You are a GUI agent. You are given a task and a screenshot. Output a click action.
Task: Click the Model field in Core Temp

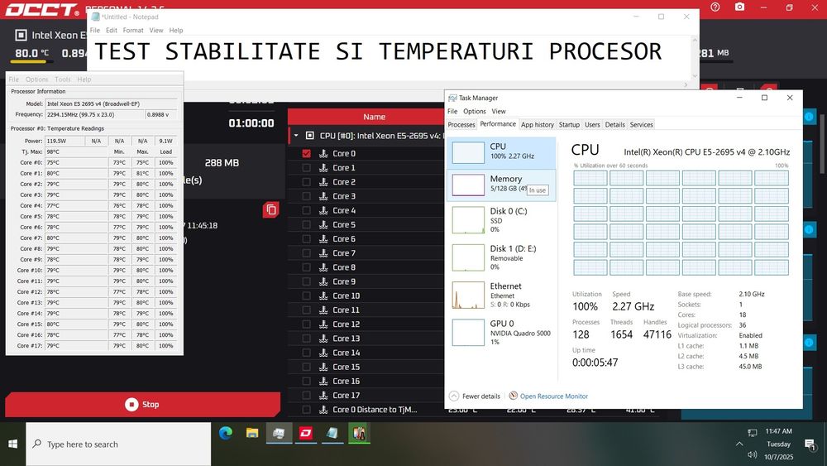click(111, 103)
